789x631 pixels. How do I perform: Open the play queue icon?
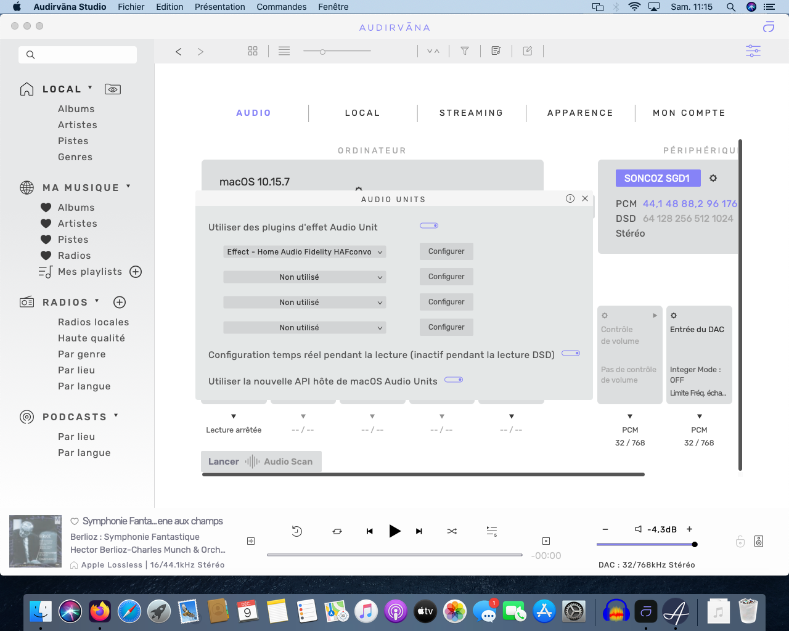coord(491,531)
